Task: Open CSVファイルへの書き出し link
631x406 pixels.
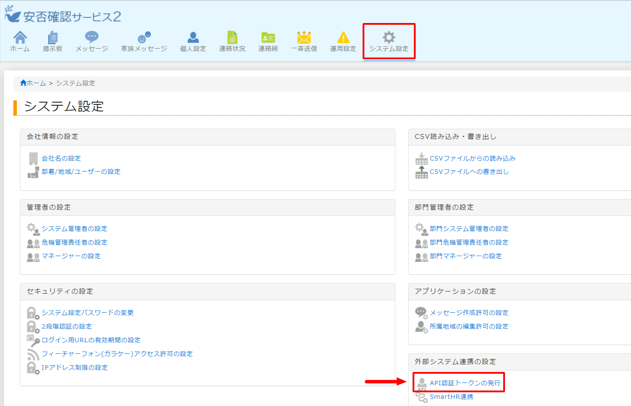Action: [470, 172]
